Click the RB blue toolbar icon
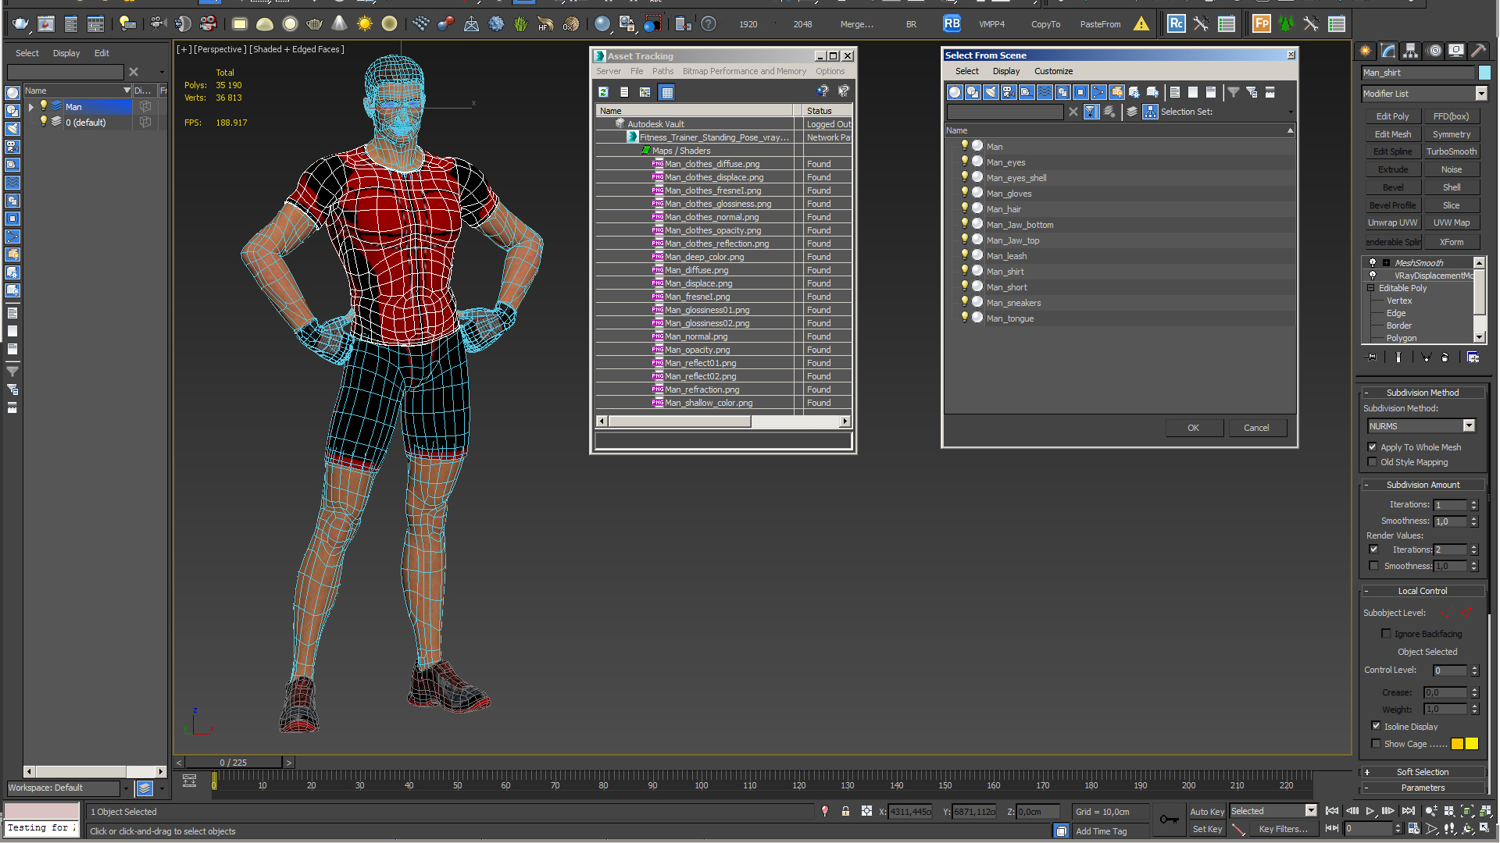Screen dimensions: 1500x843 [952, 24]
